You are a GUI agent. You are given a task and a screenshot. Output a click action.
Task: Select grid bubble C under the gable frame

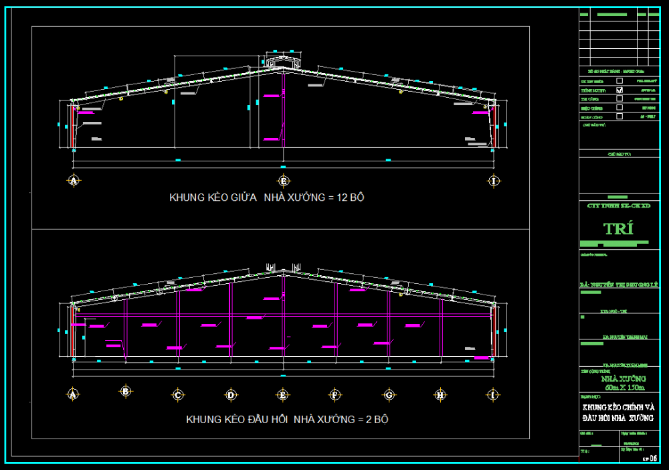[x=178, y=395]
